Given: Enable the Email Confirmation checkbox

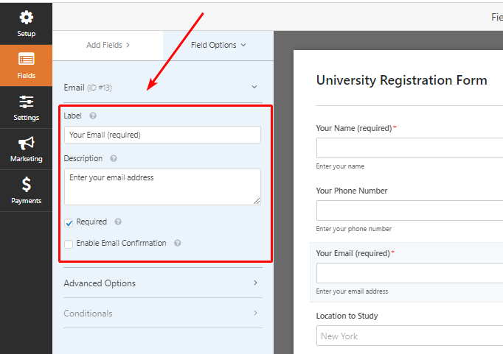Looking at the screenshot, I should pyautogui.click(x=69, y=244).
